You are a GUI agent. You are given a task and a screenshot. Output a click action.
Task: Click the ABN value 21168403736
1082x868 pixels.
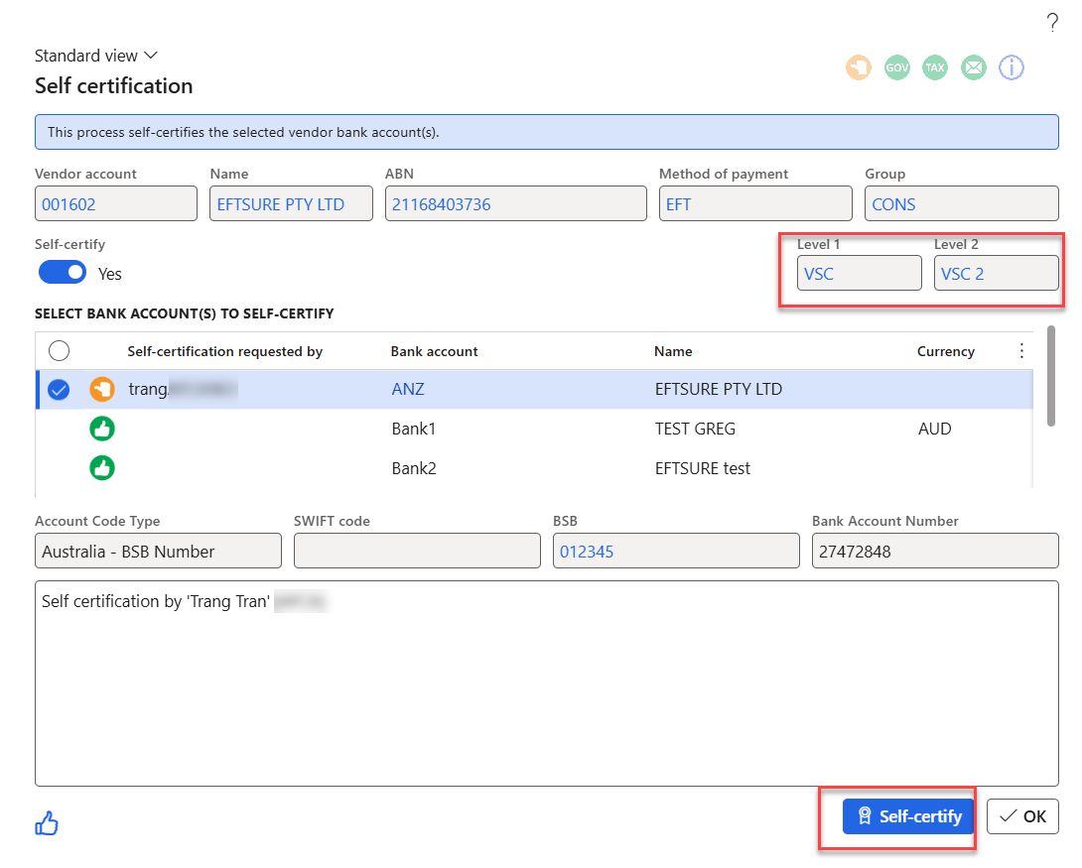point(442,204)
